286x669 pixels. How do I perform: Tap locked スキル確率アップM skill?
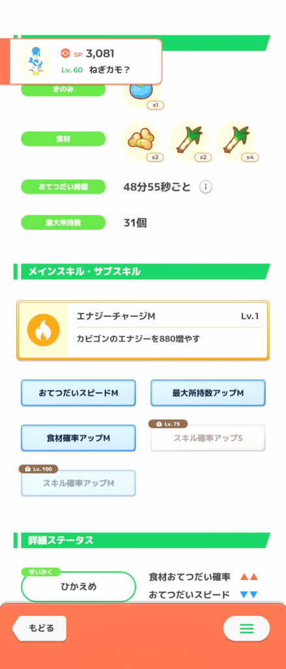pyautogui.click(x=78, y=483)
